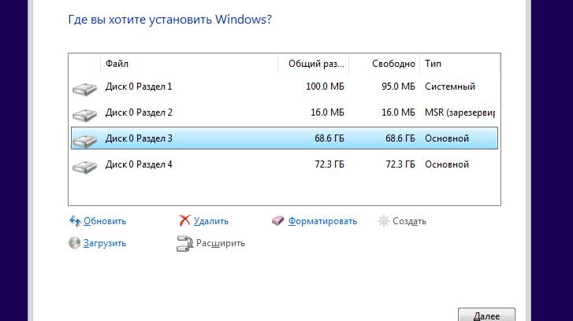The image size is (573, 321).
Task: Click the Extend (Расширить) drive icon
Action: [x=185, y=243]
